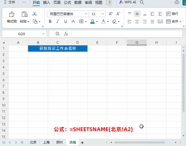
Task: Click the distributed alignment icon
Action: pos(160,21)
